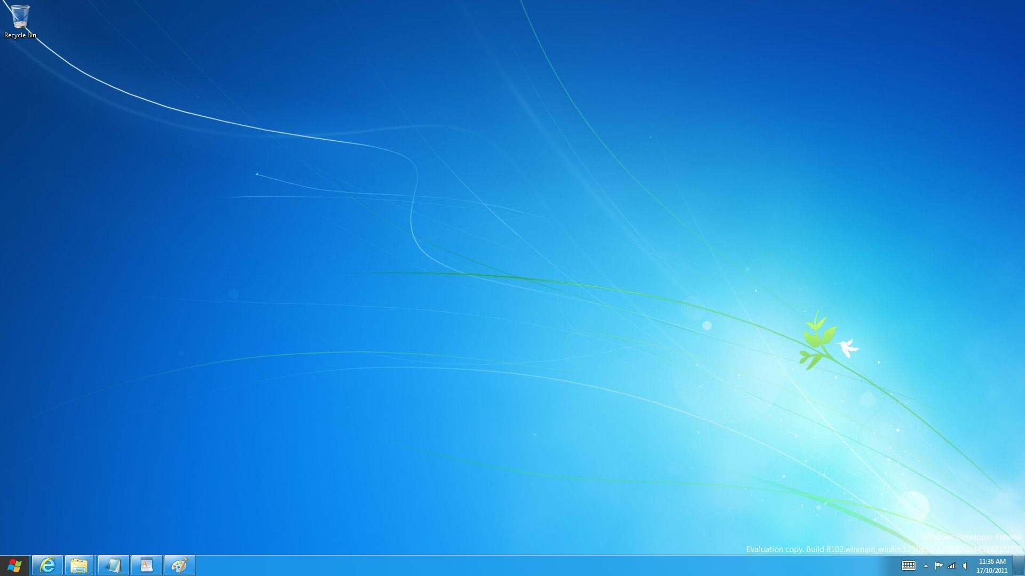Open the volume speaker tray icon
This screenshot has height=576, width=1025.
(x=965, y=566)
